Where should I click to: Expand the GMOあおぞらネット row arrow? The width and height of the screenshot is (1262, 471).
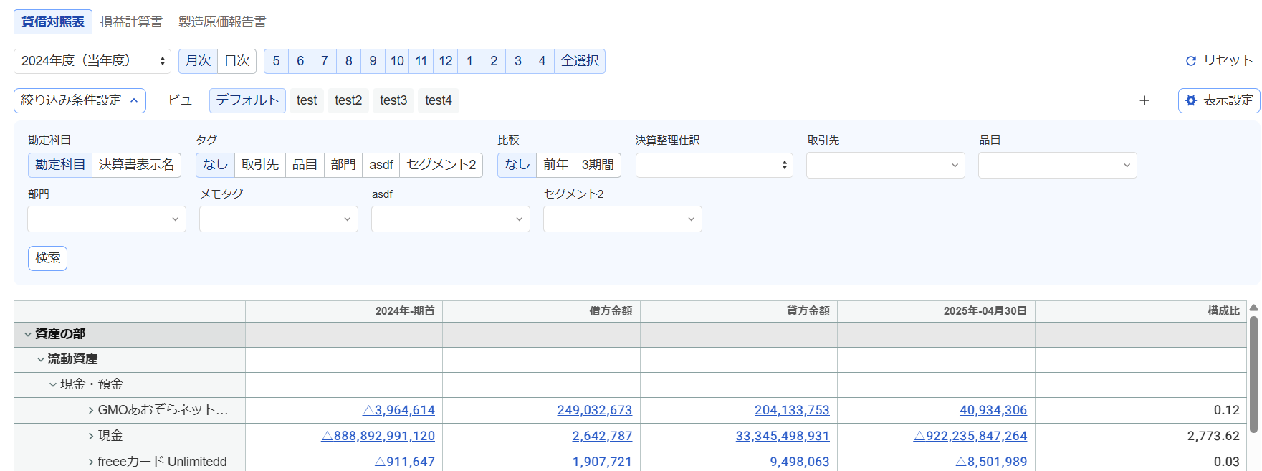[x=91, y=410]
